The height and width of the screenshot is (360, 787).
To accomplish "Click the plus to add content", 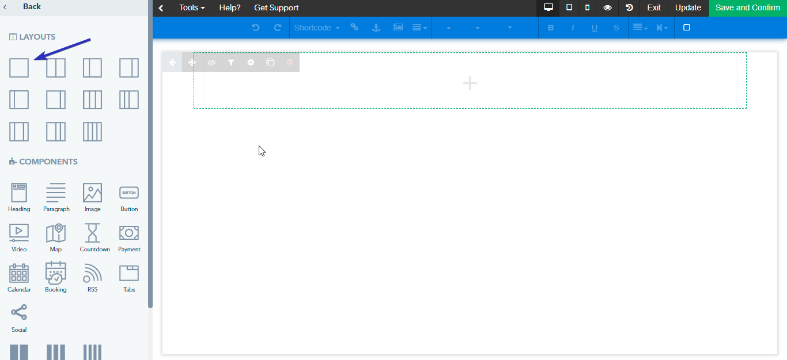I will 470,83.
